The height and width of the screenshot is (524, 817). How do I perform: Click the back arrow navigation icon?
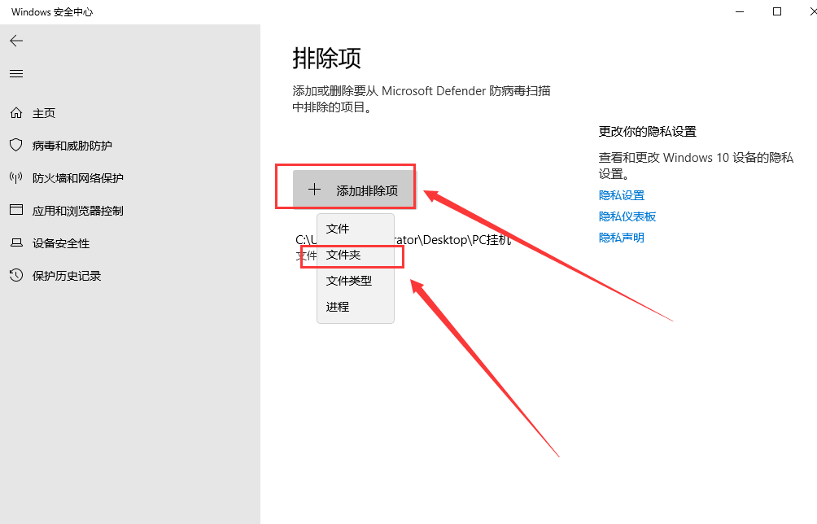click(x=16, y=41)
